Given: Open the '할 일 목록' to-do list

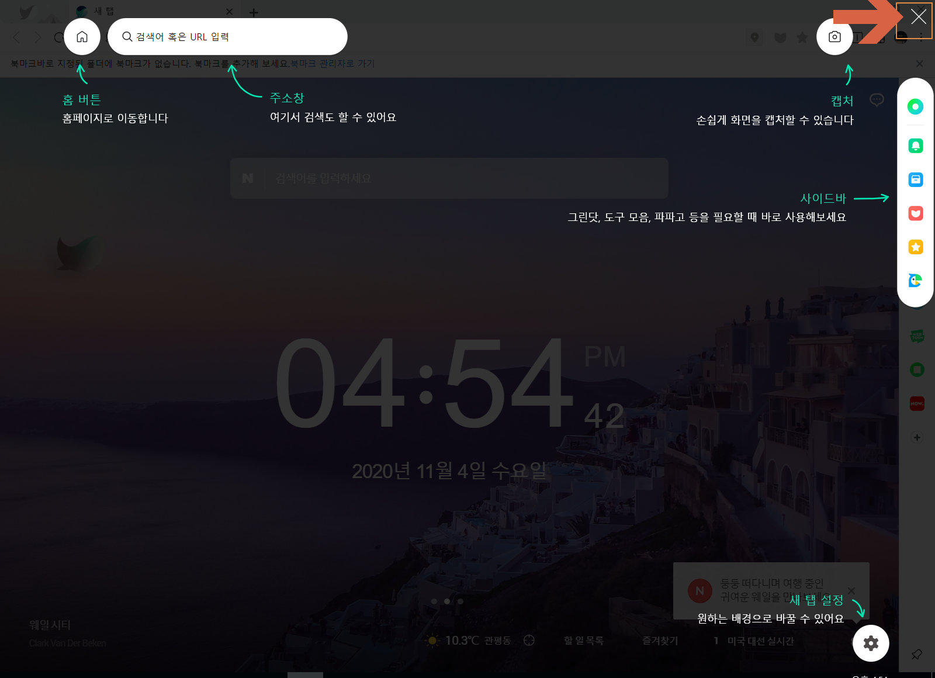Looking at the screenshot, I should pyautogui.click(x=583, y=641).
